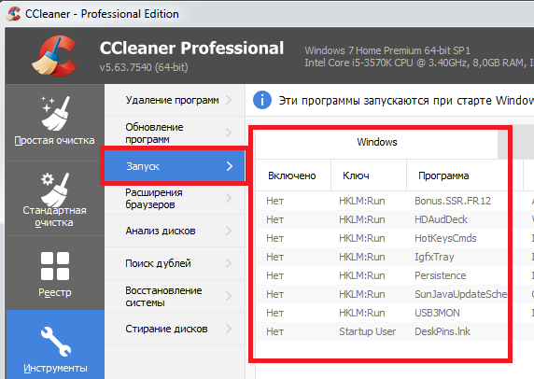
Task: Click the CCleaner title bar icon
Action: [x=14, y=14]
